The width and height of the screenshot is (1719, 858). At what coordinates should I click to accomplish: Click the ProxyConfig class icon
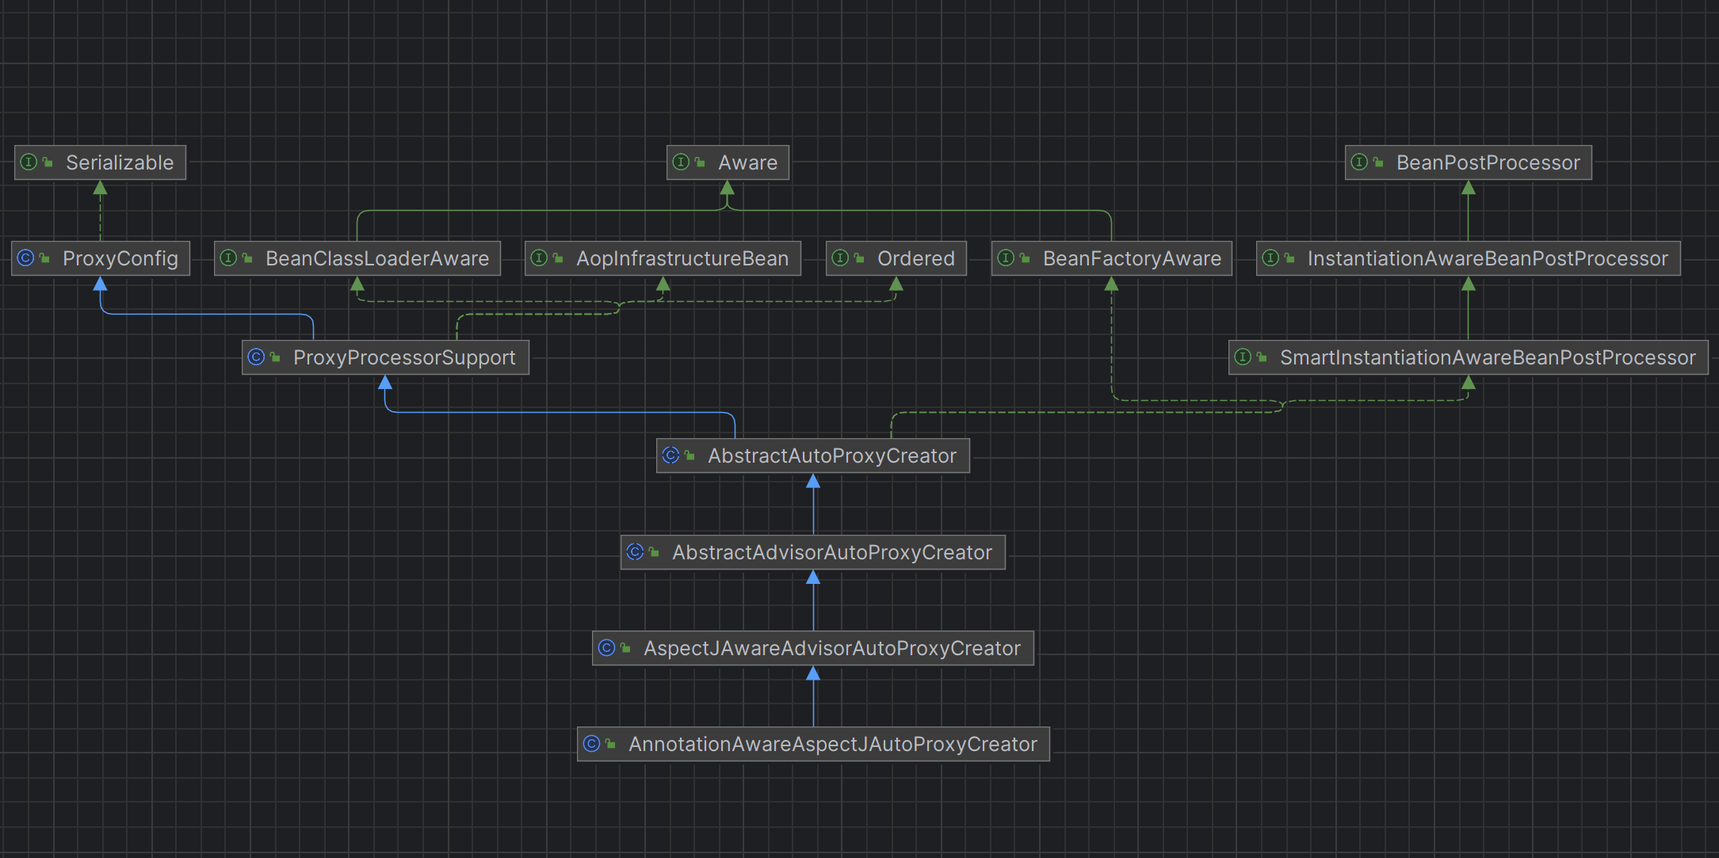(25, 258)
